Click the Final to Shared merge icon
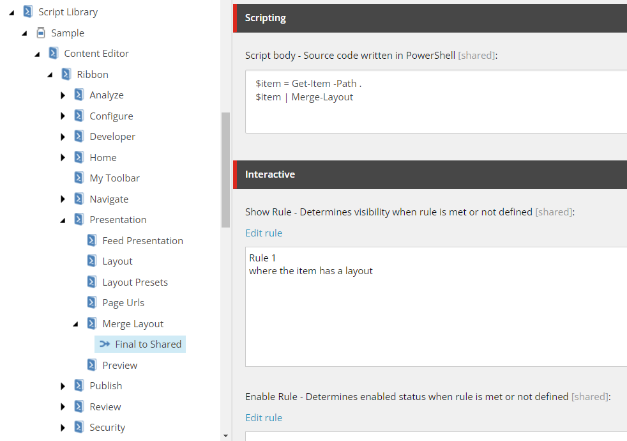627x441 pixels. 105,344
